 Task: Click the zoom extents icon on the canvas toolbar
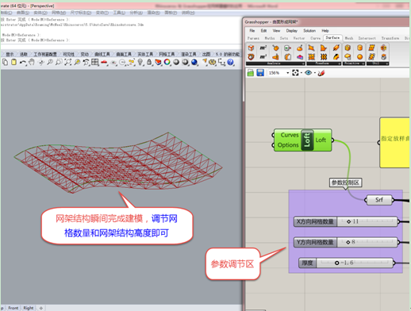pos(295,73)
